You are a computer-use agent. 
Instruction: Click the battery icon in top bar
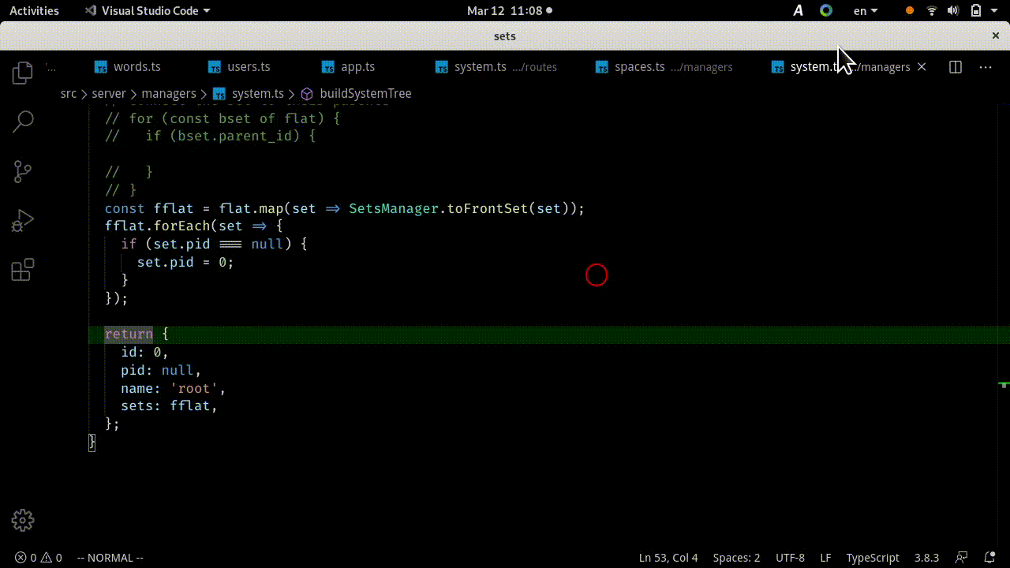(976, 11)
